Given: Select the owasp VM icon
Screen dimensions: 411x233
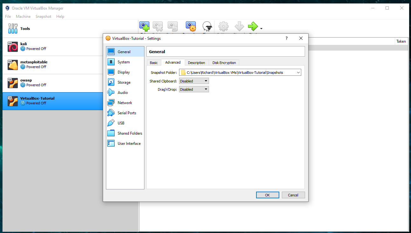Looking at the screenshot, I should pyautogui.click(x=13, y=83).
